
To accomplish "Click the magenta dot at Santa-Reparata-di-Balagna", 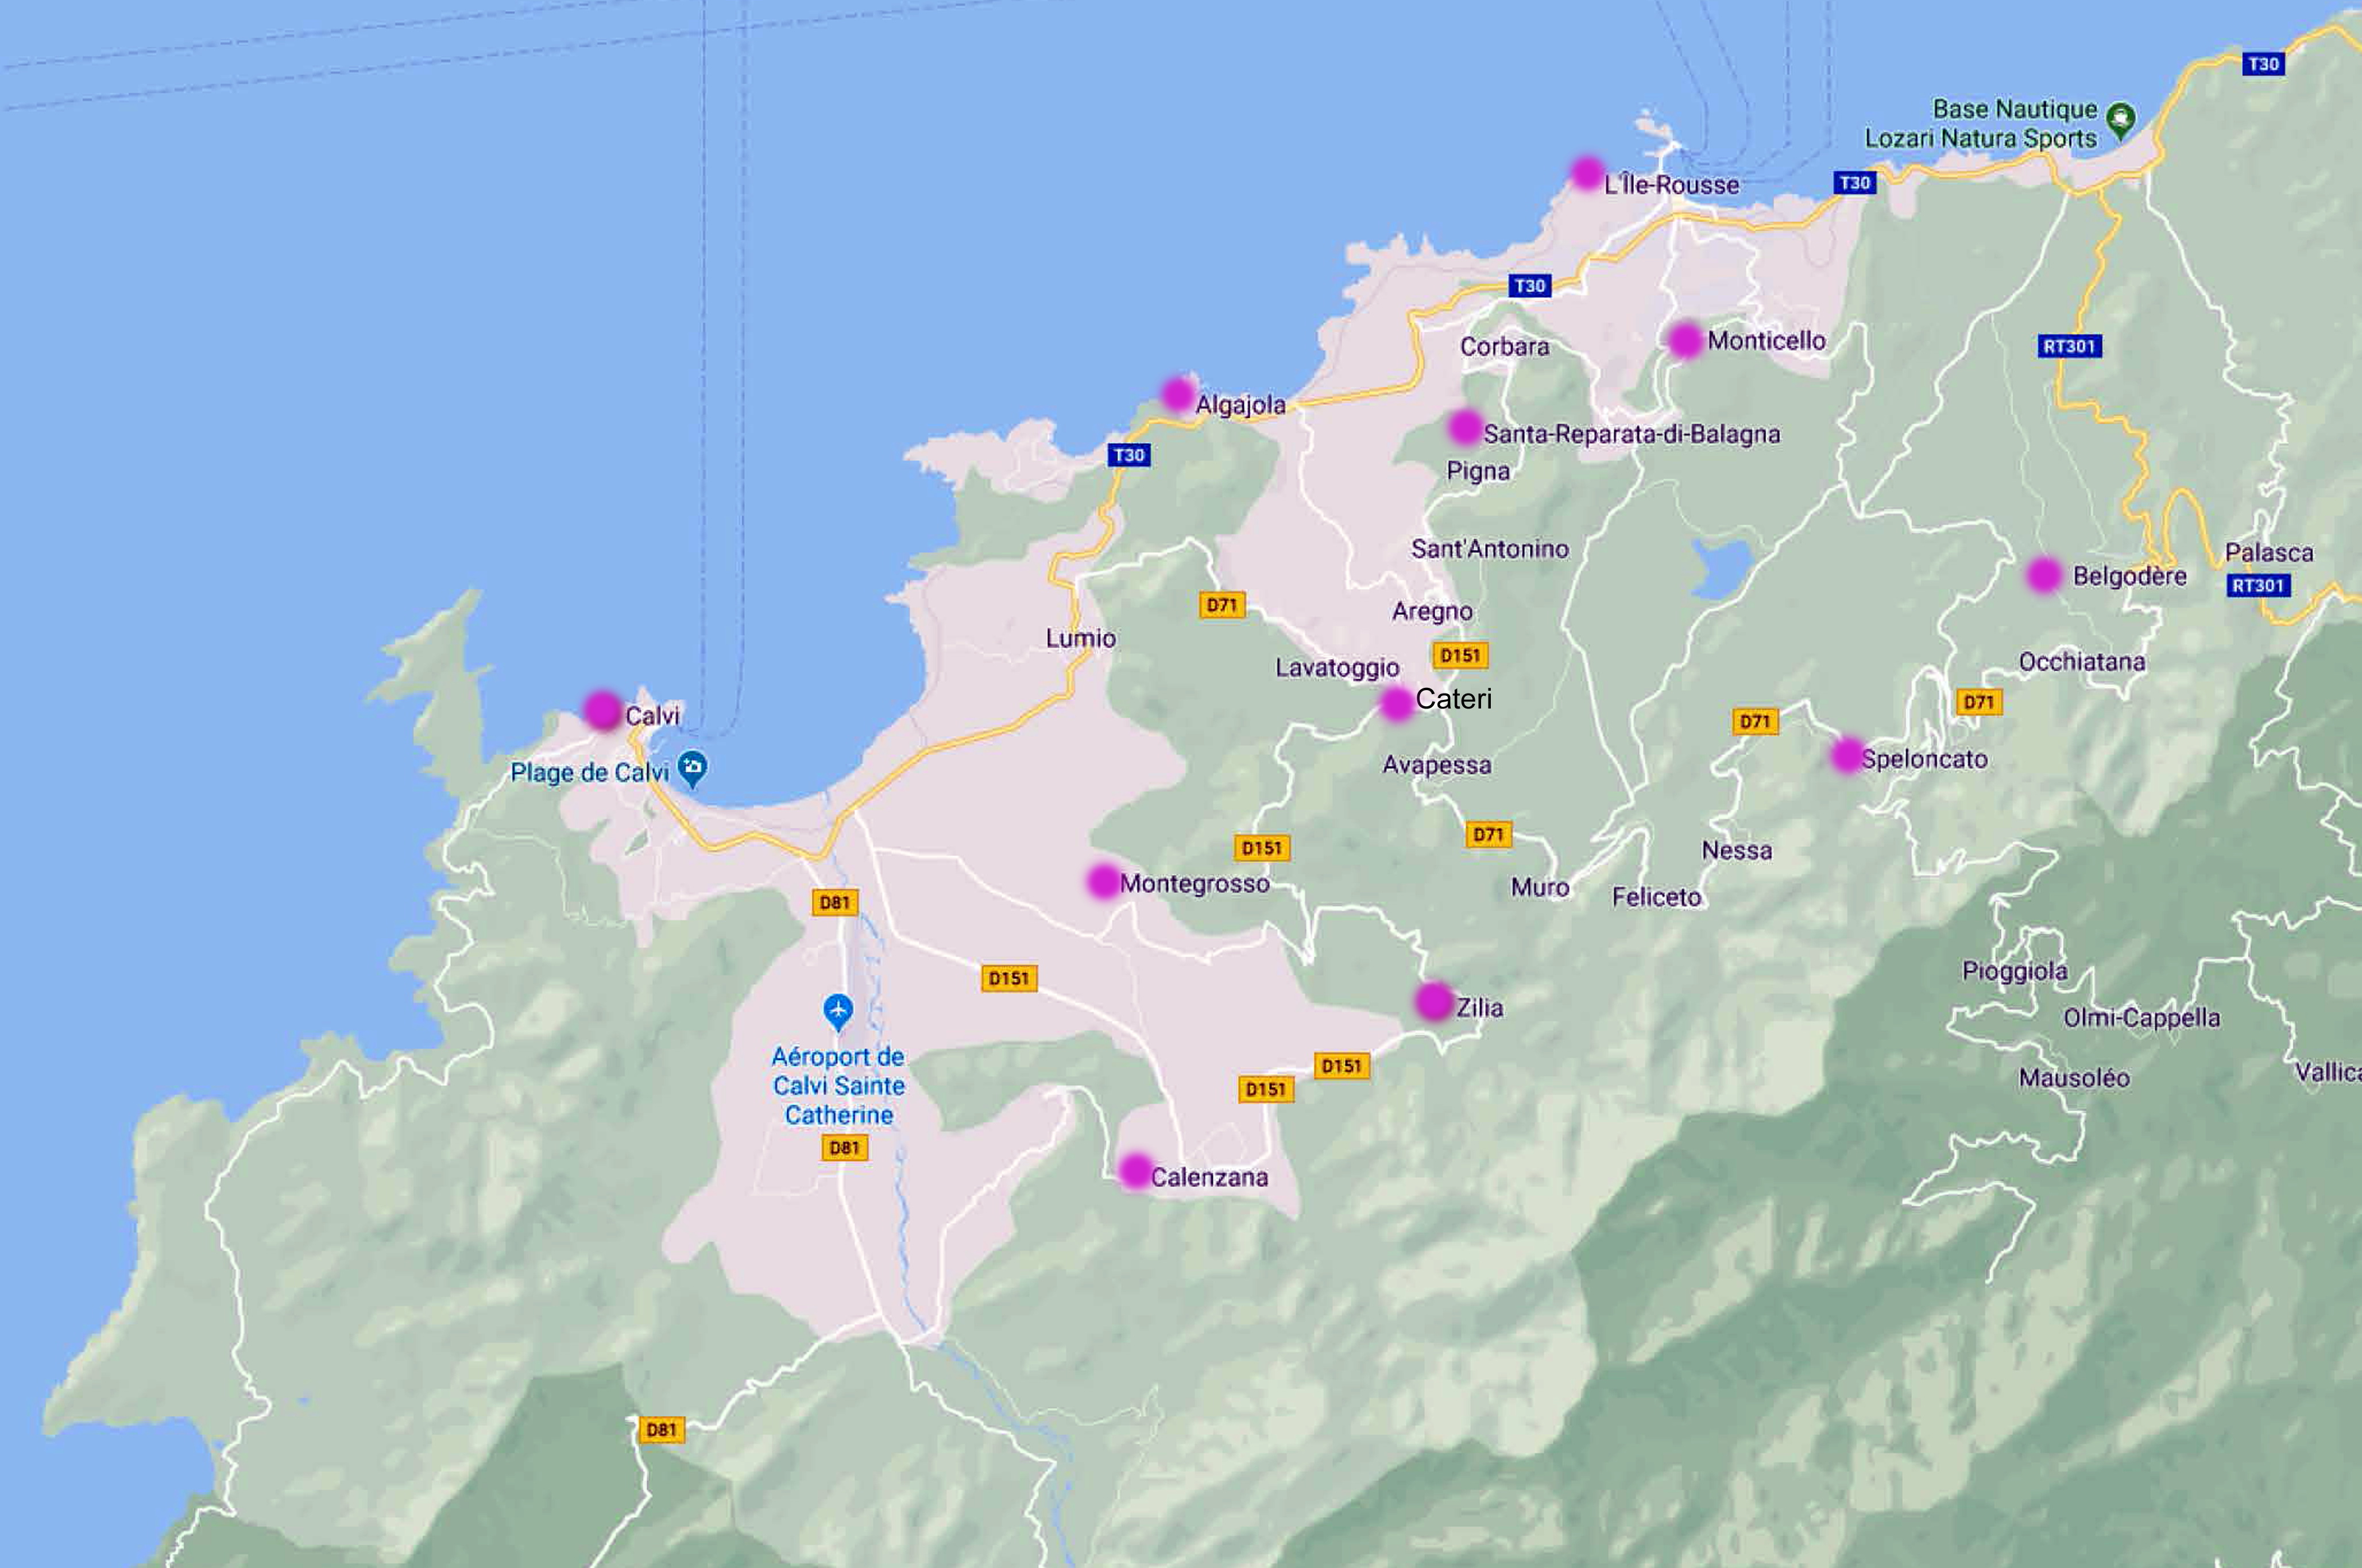I will pyautogui.click(x=1465, y=428).
